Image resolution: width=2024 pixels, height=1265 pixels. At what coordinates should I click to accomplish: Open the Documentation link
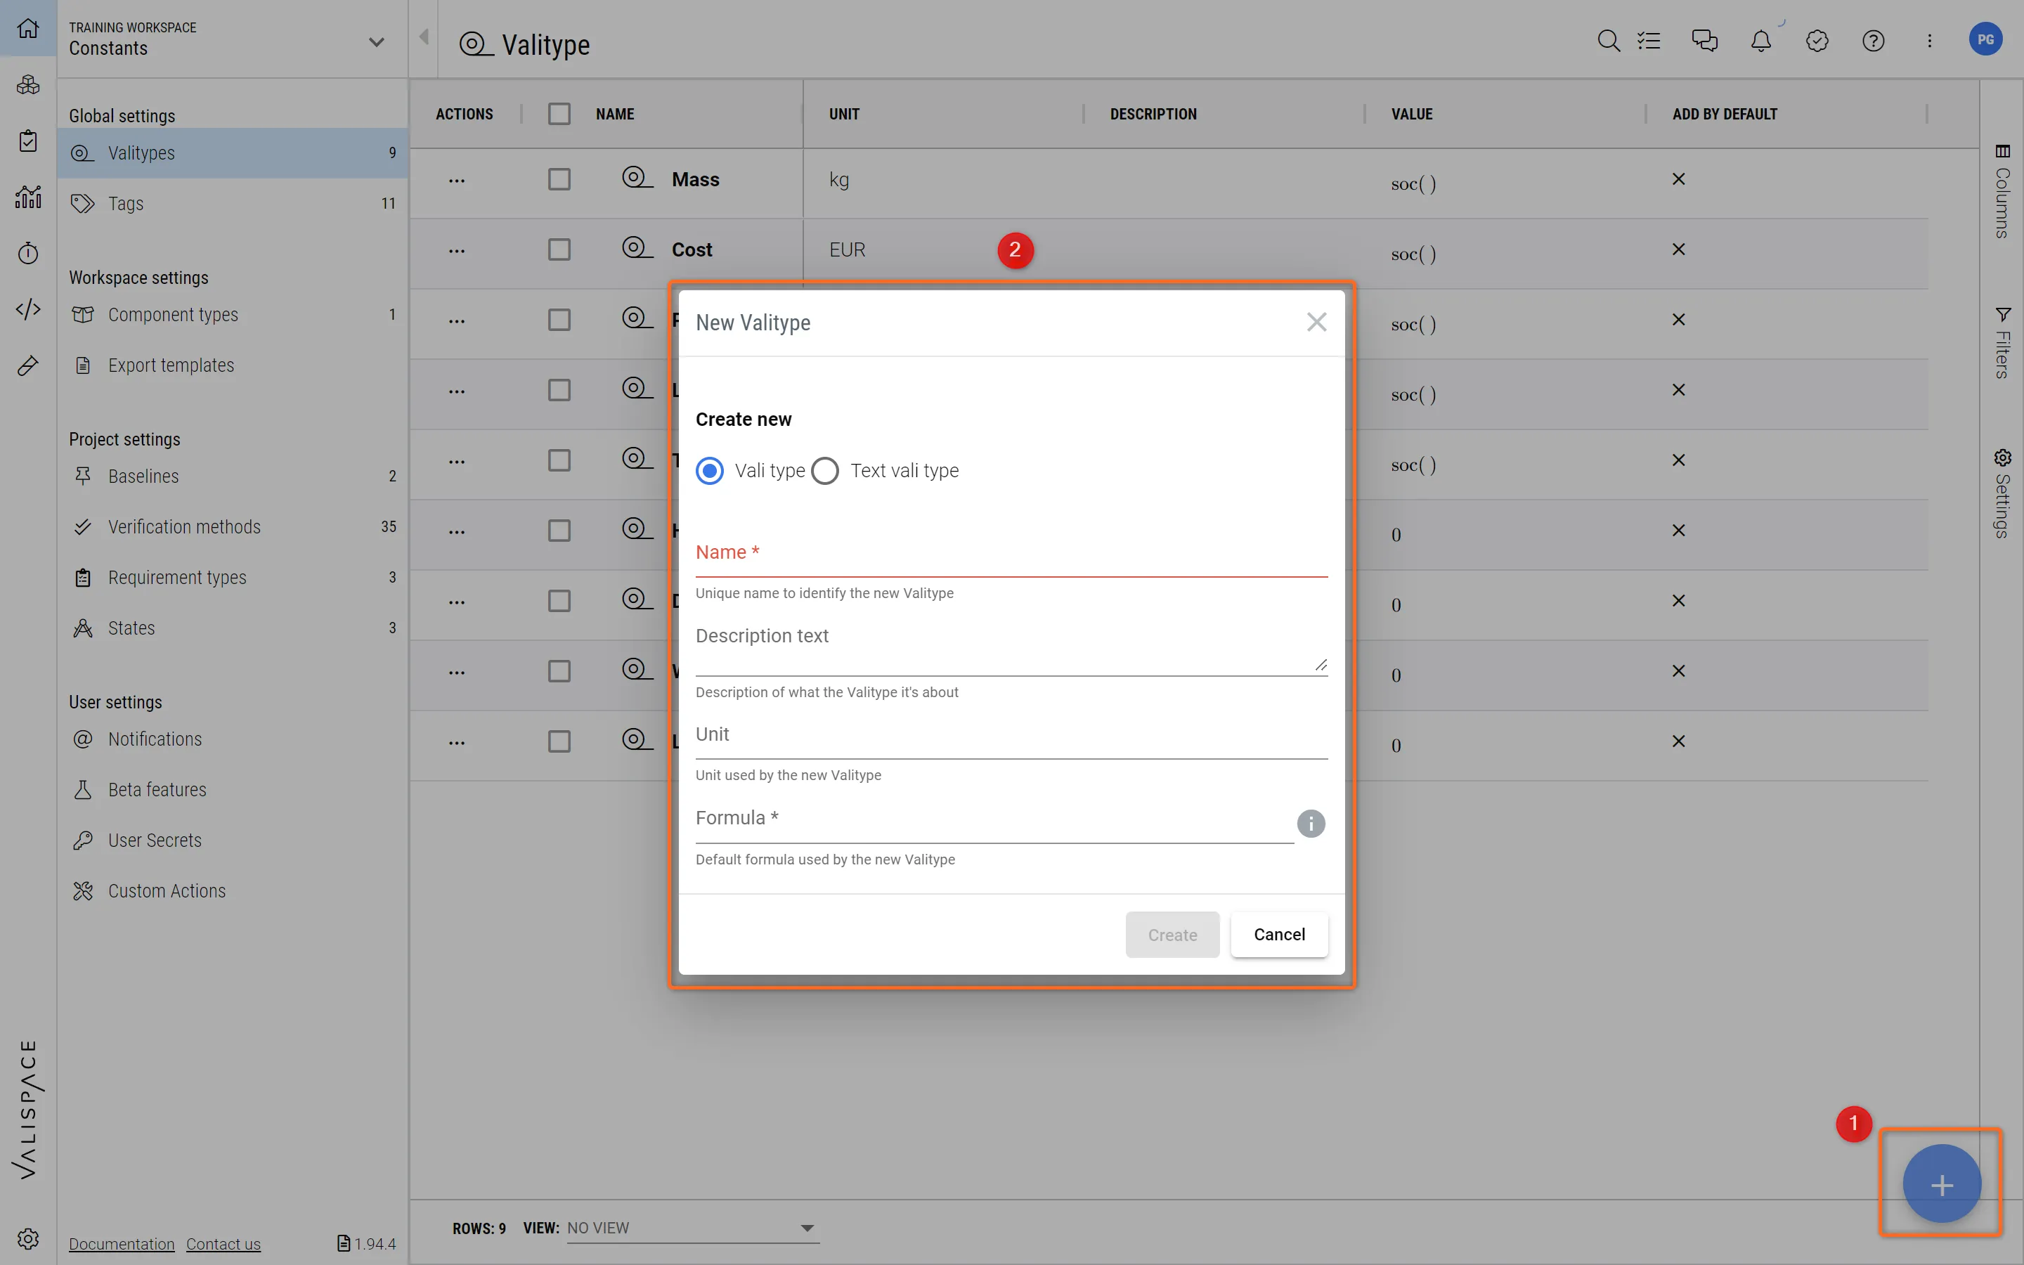tap(122, 1243)
